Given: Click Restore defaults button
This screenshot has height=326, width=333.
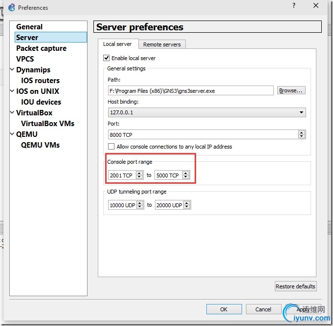Looking at the screenshot, I should click(296, 286).
